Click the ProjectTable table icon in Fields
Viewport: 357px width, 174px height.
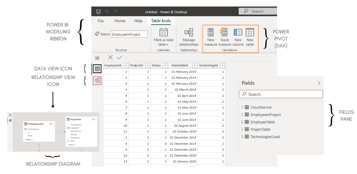[x=246, y=129]
